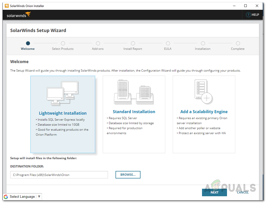Click the Google logo beside Select Language

tap(6, 197)
